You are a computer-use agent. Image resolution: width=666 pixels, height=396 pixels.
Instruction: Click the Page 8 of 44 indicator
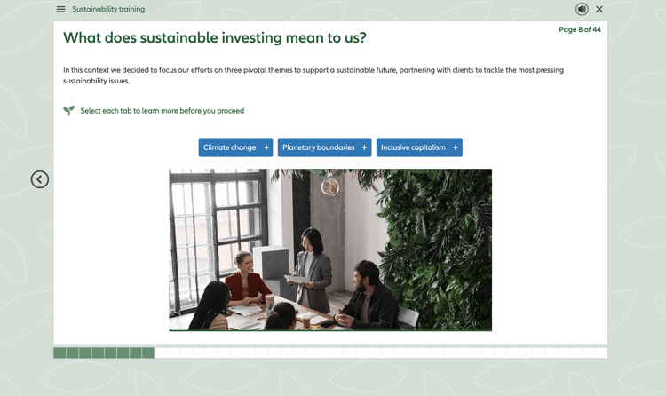click(579, 30)
